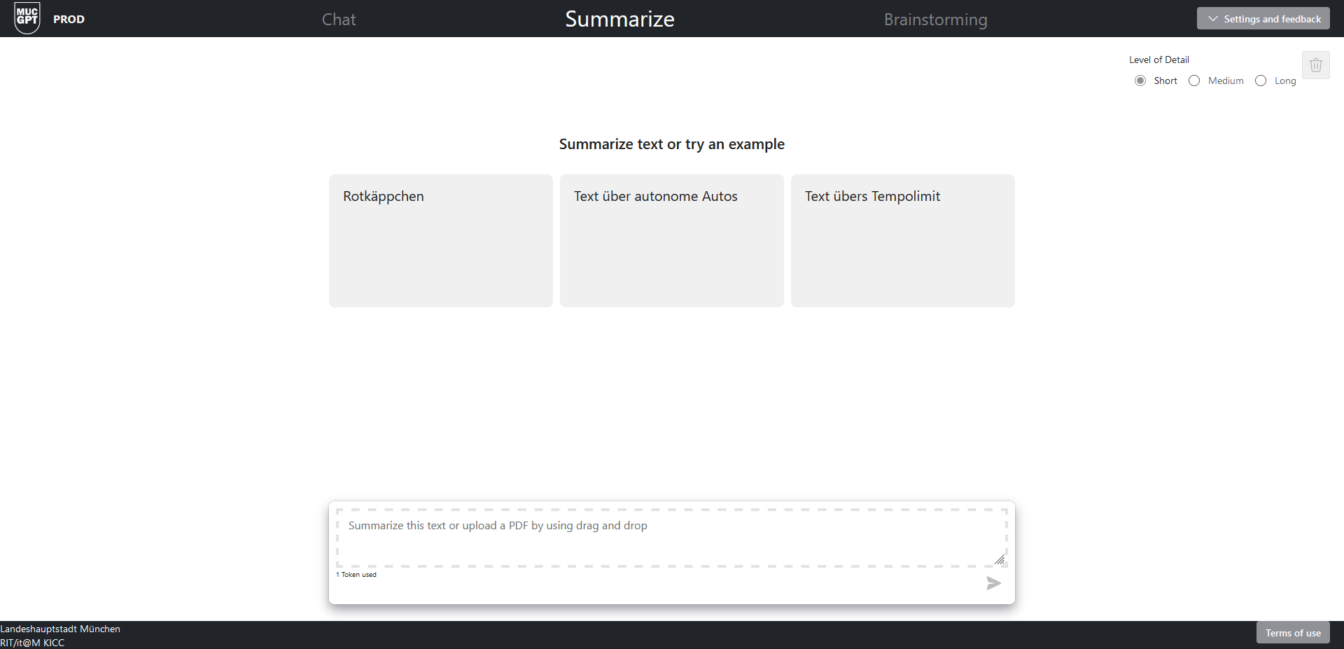This screenshot has height=649, width=1344.
Task: Select the Summarize tab
Action: click(619, 19)
